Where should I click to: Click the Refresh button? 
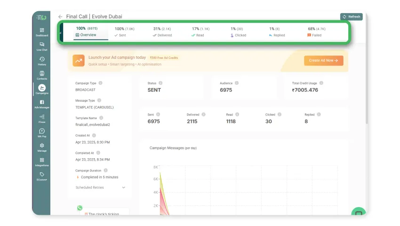(x=351, y=16)
